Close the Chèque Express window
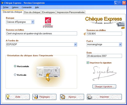Screen dimensions: 127x105 coord(124,3)
